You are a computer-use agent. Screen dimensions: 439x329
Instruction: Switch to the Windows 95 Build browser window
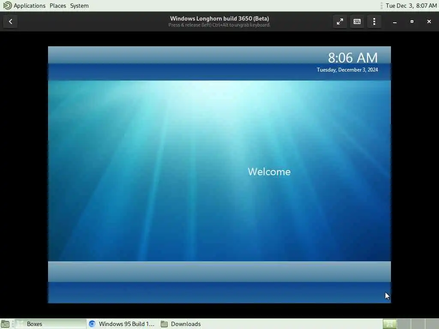tap(122, 324)
